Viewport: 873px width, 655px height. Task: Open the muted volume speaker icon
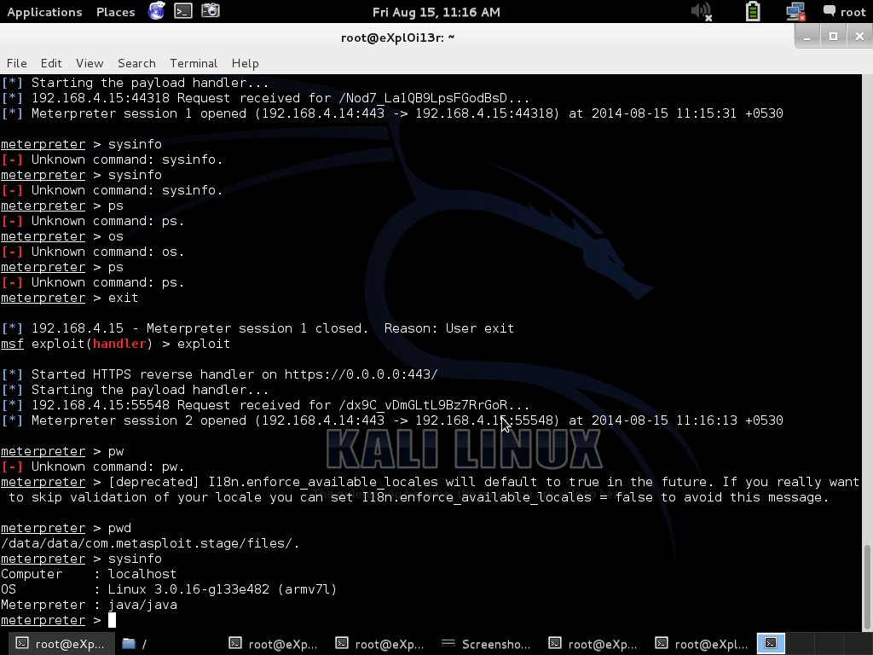coord(701,11)
